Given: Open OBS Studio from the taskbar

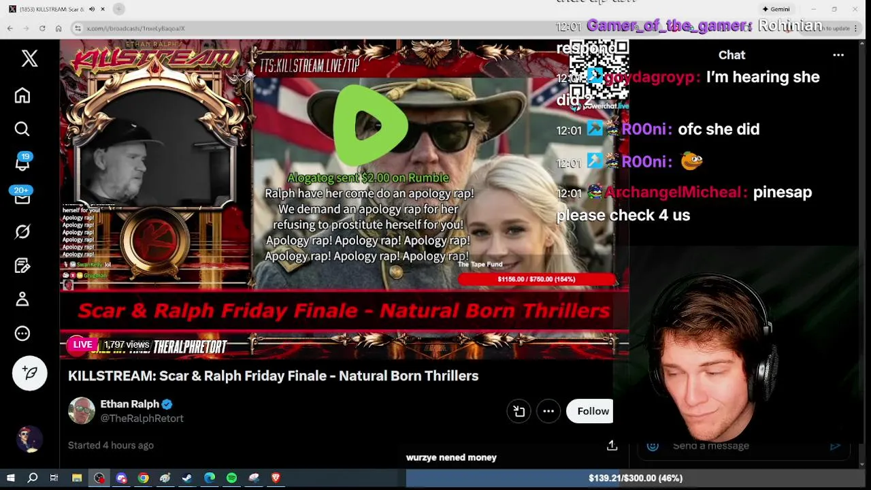Looking at the screenshot, I should pos(99,478).
